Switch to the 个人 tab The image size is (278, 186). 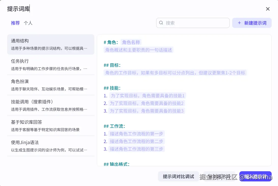pos(28,23)
